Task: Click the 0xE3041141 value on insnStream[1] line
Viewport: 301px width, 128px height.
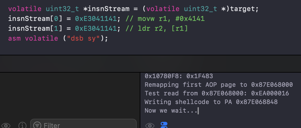Action: 96,29
